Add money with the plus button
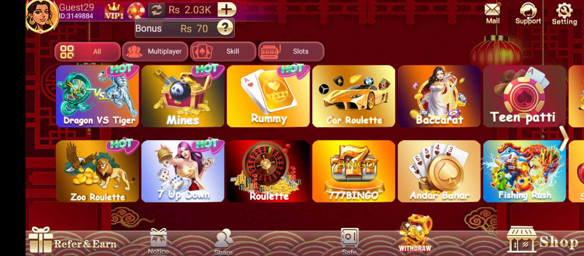 (x=227, y=9)
